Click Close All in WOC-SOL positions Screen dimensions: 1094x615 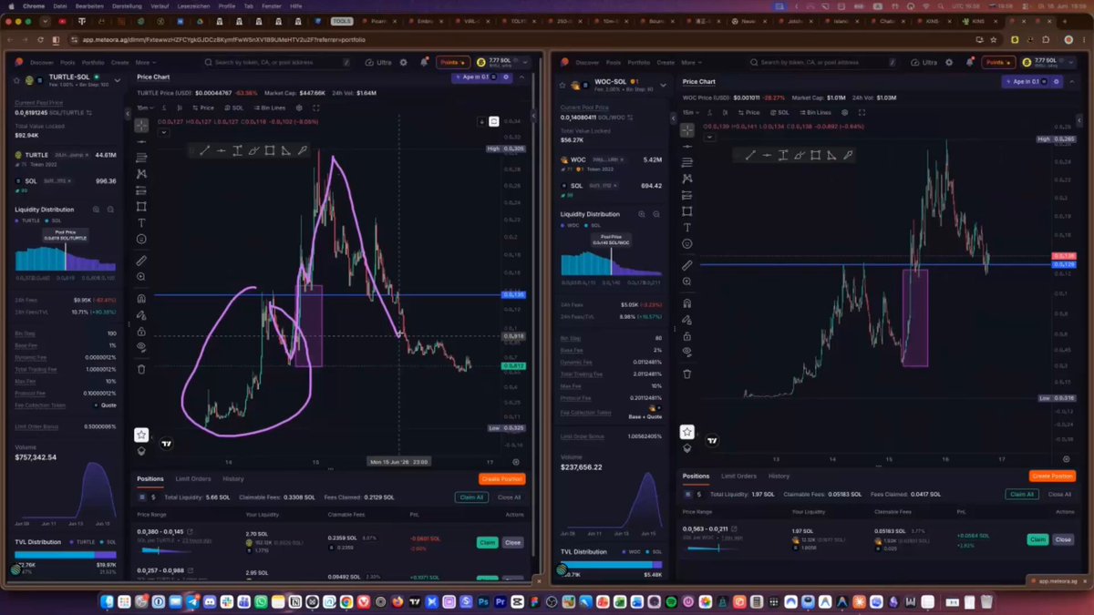(x=1059, y=494)
